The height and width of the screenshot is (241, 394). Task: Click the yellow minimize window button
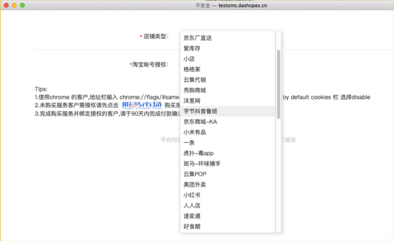(x=14, y=5)
